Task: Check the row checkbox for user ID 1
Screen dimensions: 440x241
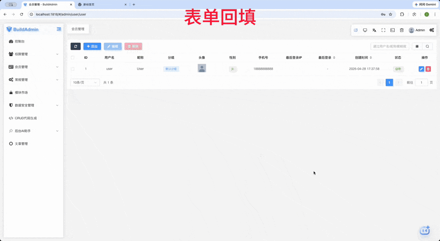Action: [x=73, y=69]
